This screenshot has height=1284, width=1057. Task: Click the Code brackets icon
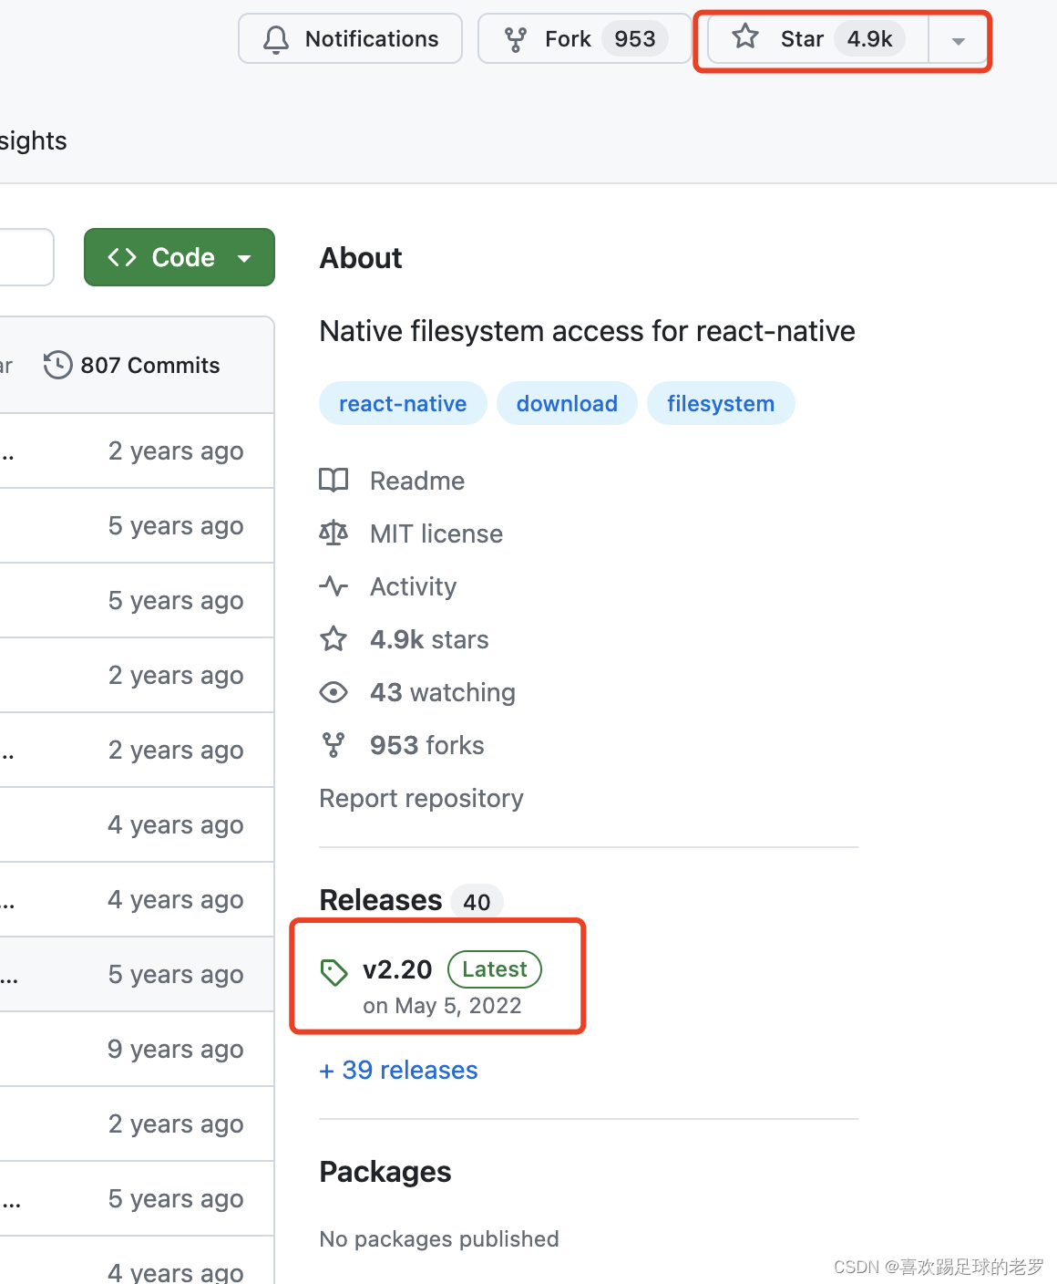[122, 257]
